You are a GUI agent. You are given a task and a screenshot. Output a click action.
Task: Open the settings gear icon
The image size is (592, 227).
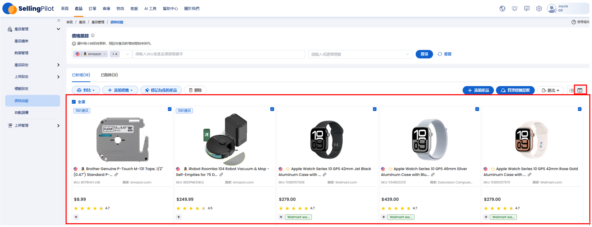click(539, 9)
